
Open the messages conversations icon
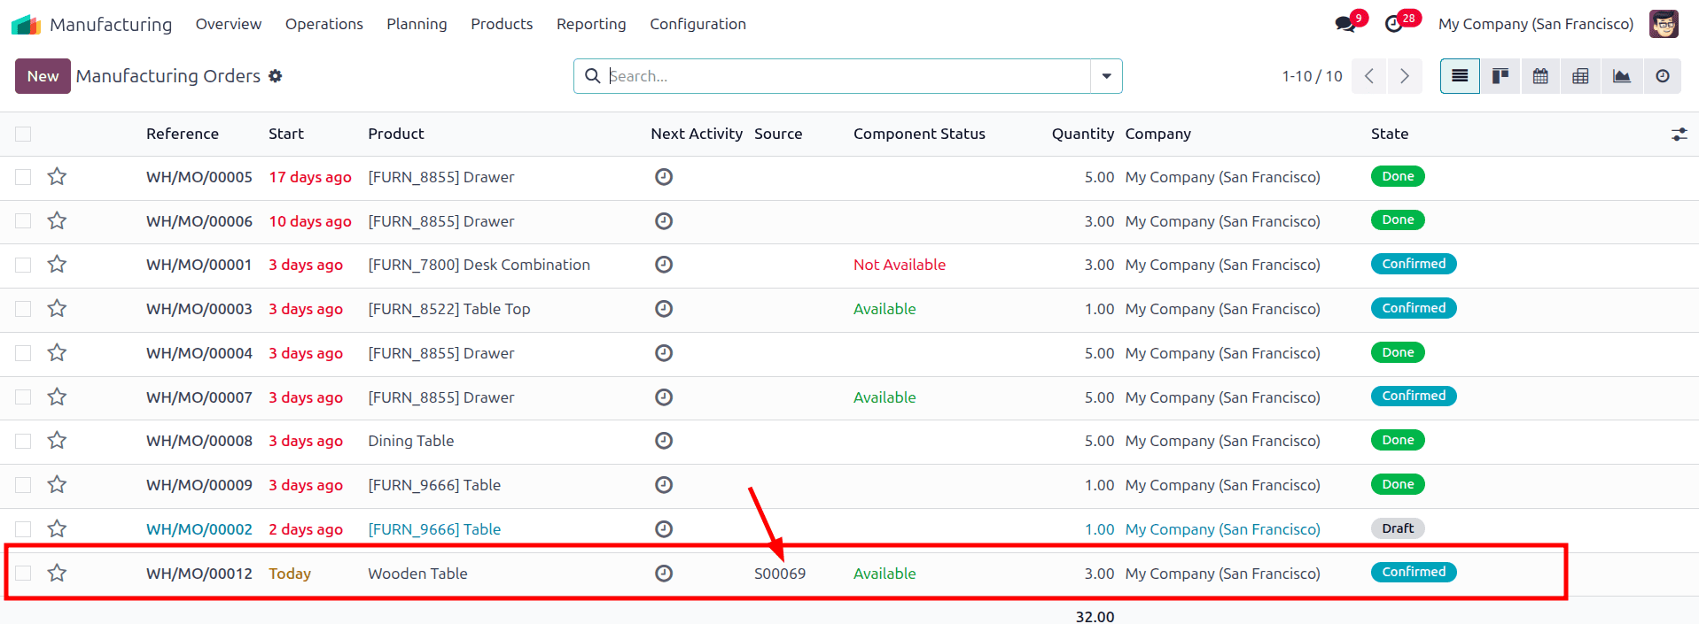[1345, 24]
